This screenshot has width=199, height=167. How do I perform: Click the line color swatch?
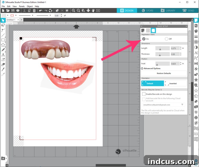click(12, 15)
